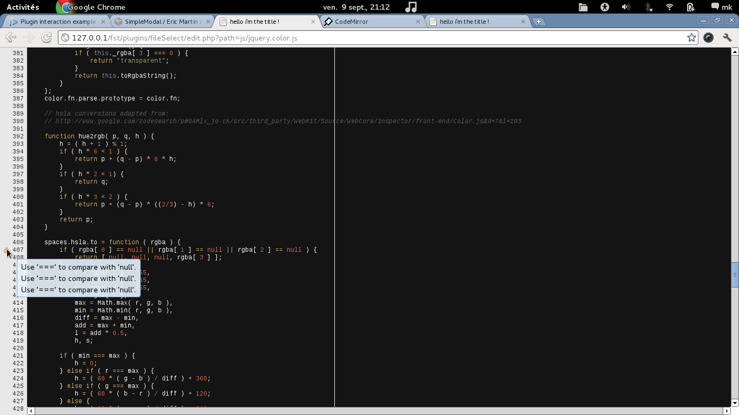Image resolution: width=739 pixels, height=415 pixels.
Task: Click the Wi-Fi network indicator
Action: pyautogui.click(x=669, y=7)
